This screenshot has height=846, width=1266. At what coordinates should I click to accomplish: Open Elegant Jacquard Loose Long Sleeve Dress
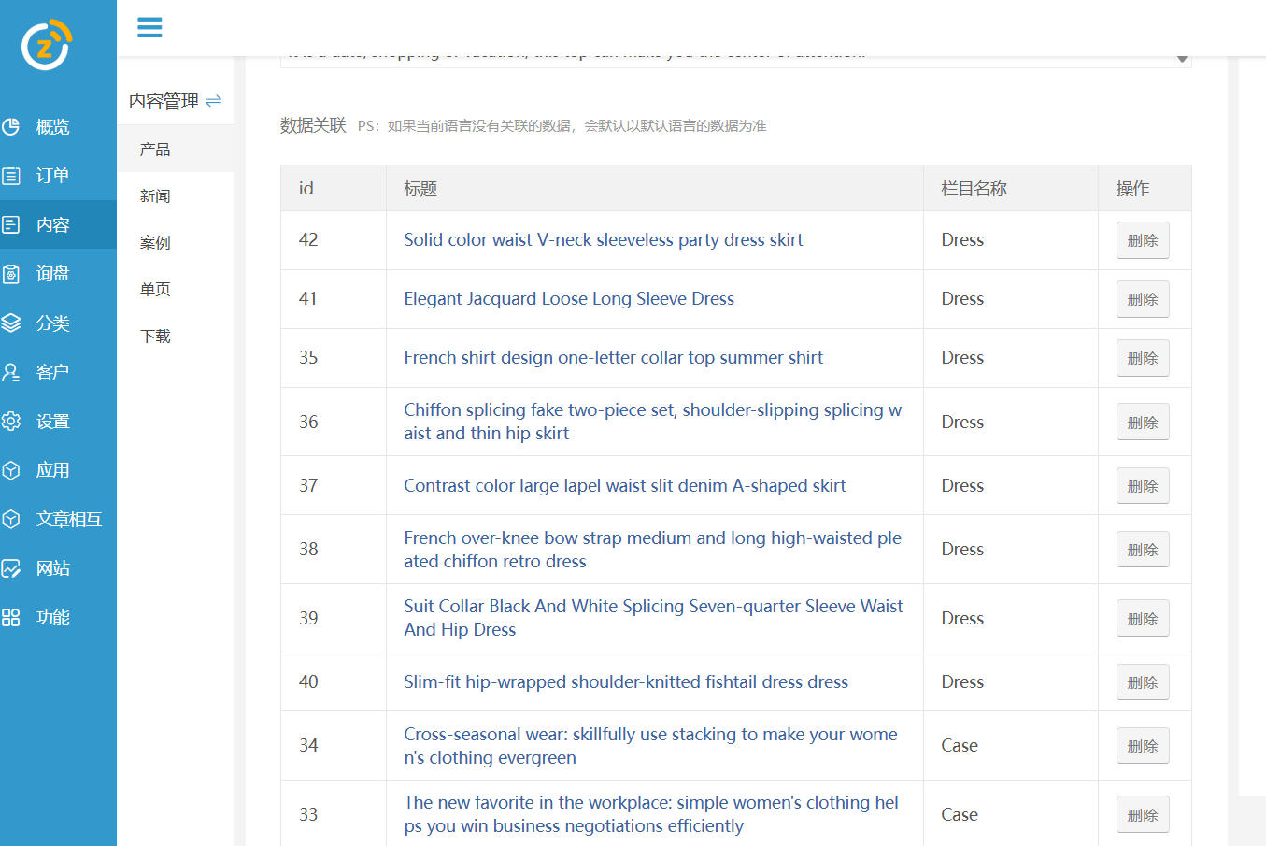[569, 298]
